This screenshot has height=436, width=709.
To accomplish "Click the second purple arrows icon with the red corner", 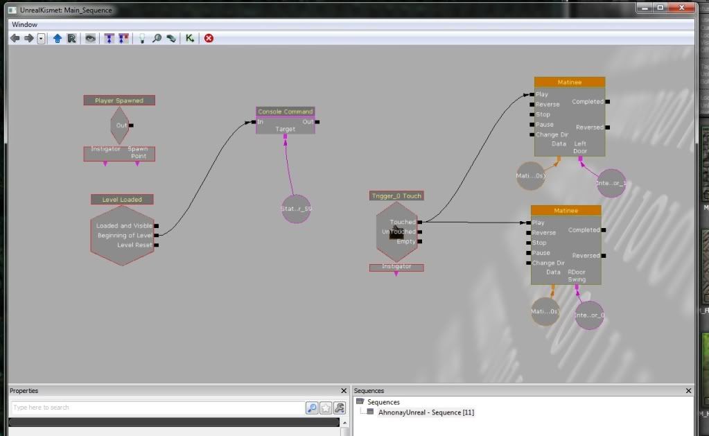I will (123, 38).
